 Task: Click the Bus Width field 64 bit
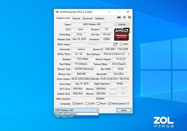tap(121, 69)
